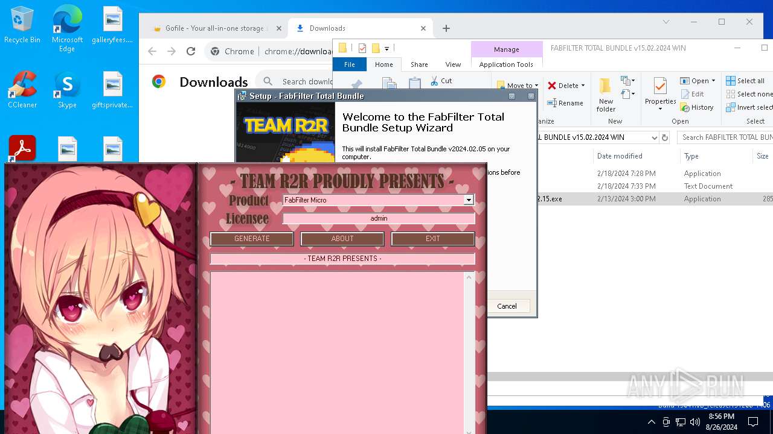Refresh the File Explorer folder view

click(x=665, y=137)
